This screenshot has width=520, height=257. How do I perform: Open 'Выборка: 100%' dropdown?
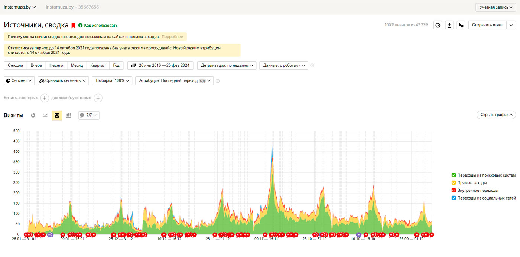(112, 80)
